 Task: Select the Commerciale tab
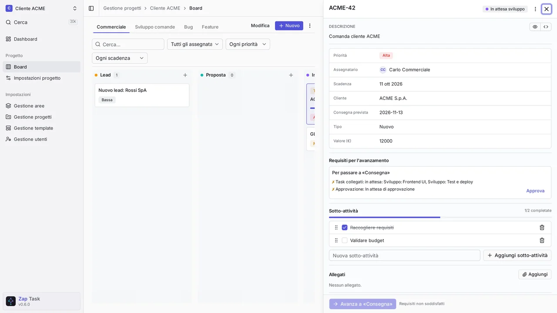coord(111,27)
